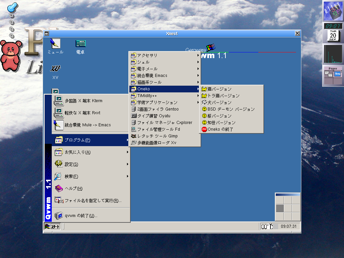
Task: Open the XV desktop icon
Action: [55, 72]
